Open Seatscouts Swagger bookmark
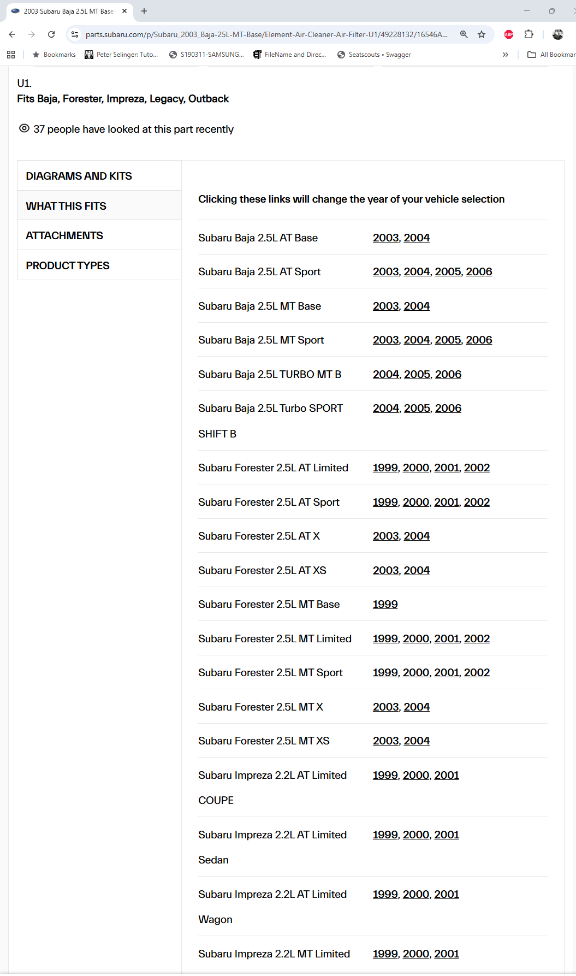The image size is (576, 976). coord(379,55)
